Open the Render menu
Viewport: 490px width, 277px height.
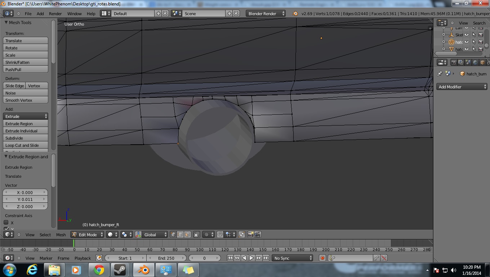[55, 14]
